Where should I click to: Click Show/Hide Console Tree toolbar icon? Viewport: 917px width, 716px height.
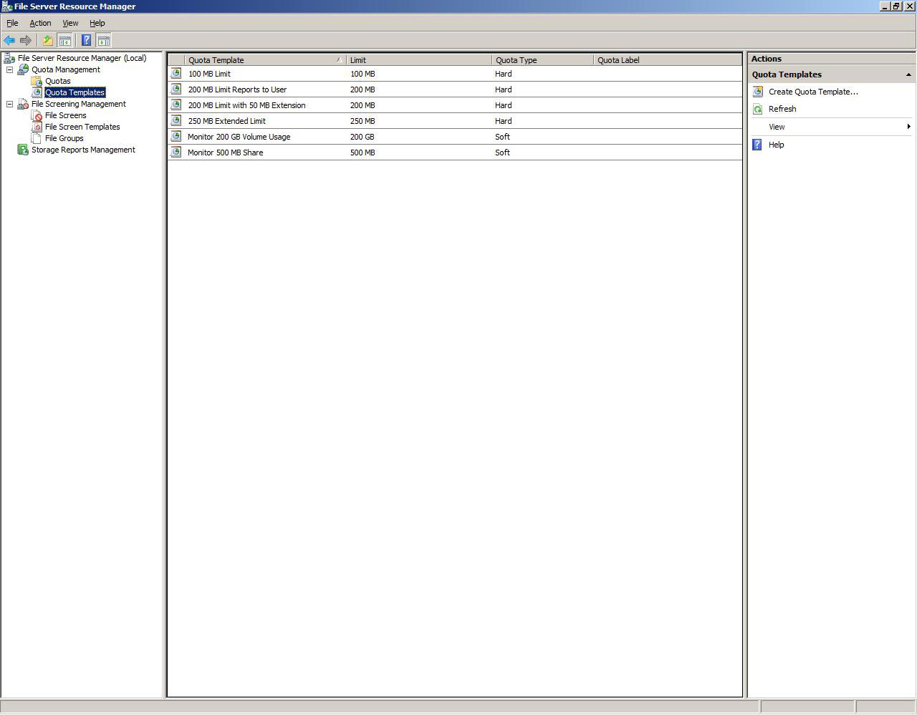click(64, 41)
